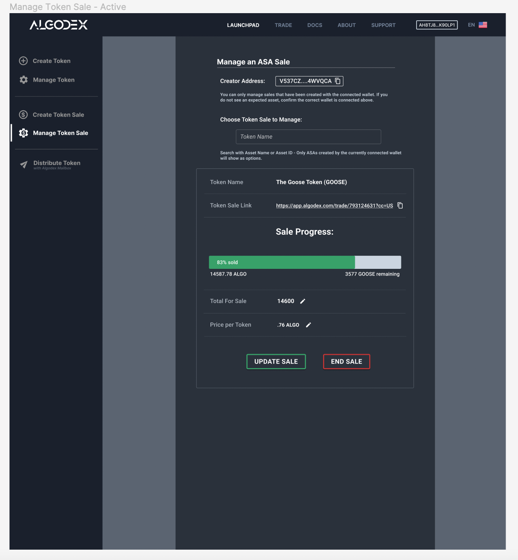Image resolution: width=518 pixels, height=560 pixels.
Task: Open the About nav item
Action: click(x=347, y=25)
